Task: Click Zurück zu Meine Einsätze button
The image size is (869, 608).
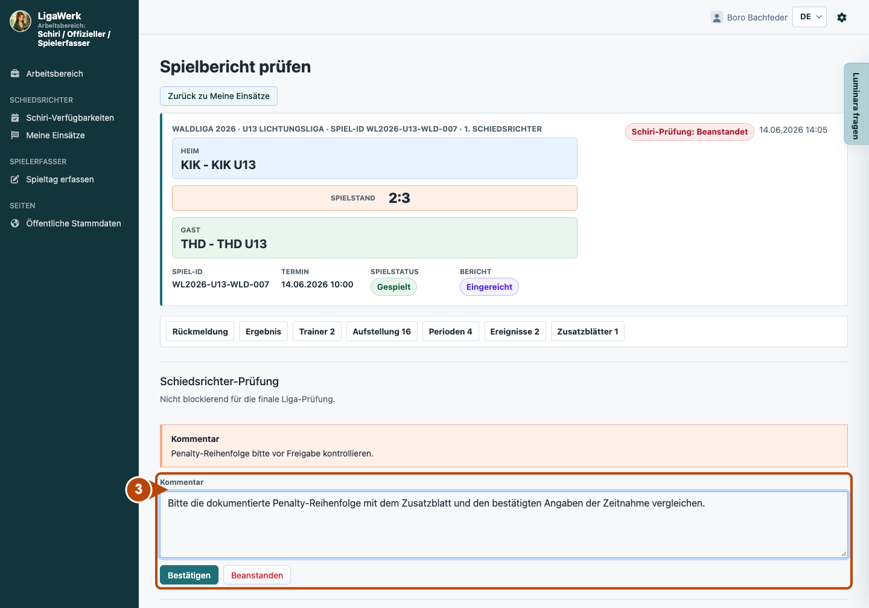Action: click(x=218, y=96)
